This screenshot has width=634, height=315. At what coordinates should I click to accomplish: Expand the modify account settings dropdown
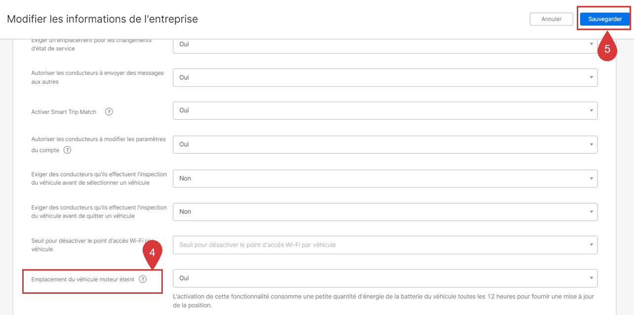click(x=385, y=144)
